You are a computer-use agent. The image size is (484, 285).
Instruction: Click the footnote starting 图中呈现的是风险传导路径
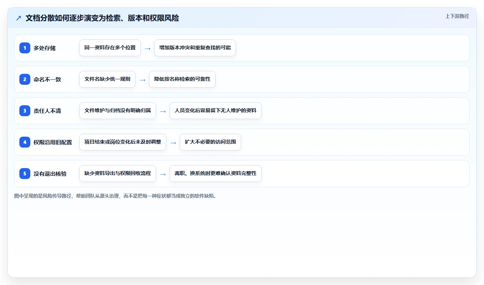[115, 196]
